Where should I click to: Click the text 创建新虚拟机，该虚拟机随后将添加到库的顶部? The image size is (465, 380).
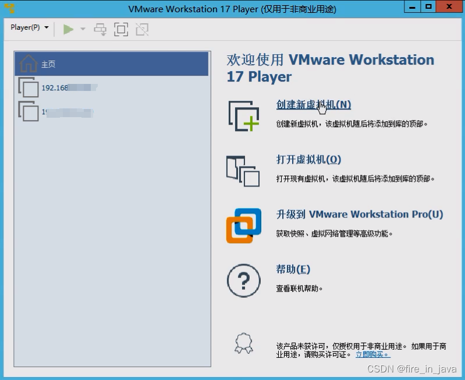point(352,124)
